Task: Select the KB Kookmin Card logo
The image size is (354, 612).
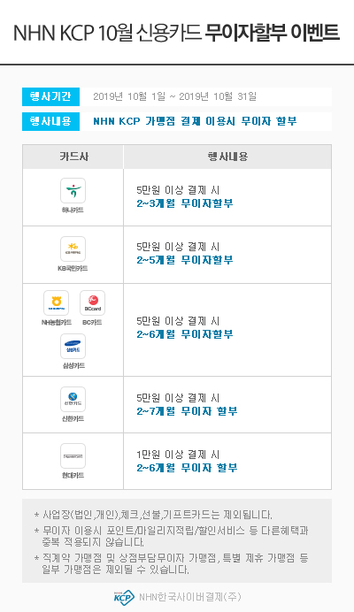Action: 73,249
